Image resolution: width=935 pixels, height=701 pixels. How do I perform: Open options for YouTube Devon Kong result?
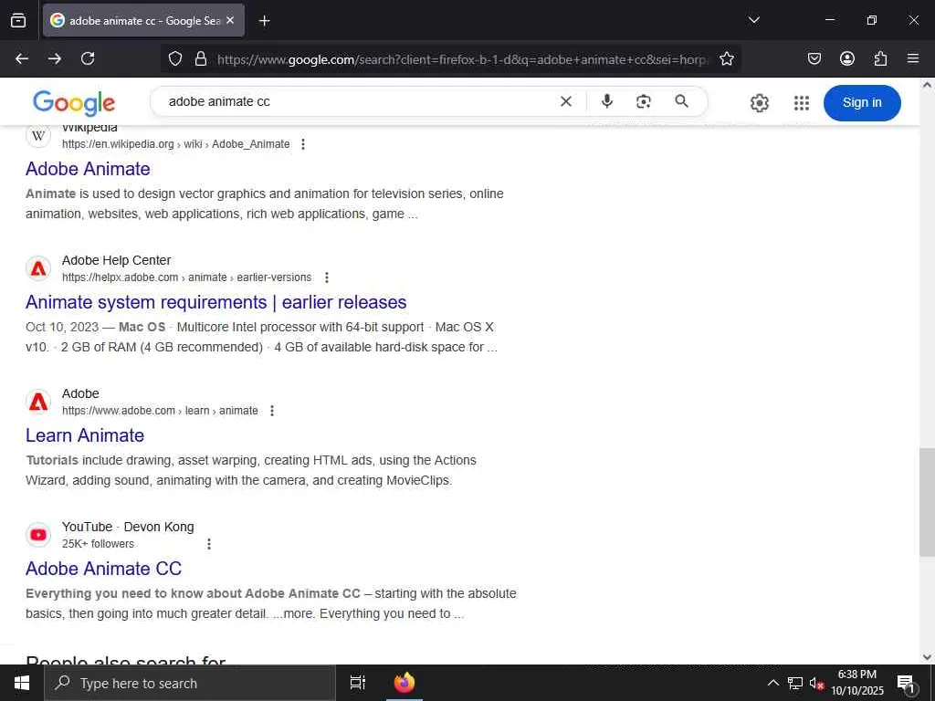point(209,544)
